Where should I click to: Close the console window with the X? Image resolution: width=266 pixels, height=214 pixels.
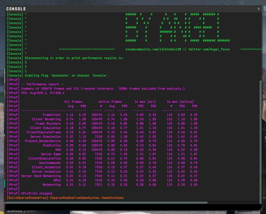tap(259, 8)
